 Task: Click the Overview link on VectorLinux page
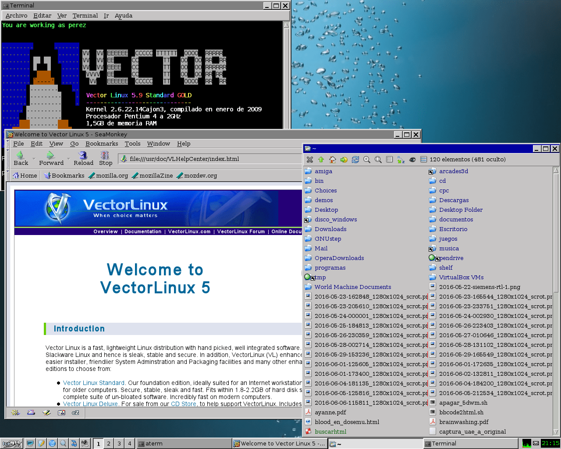pos(106,232)
